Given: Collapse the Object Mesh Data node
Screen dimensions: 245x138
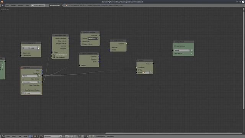Looking at the screenshot, I should [x=53, y=35].
